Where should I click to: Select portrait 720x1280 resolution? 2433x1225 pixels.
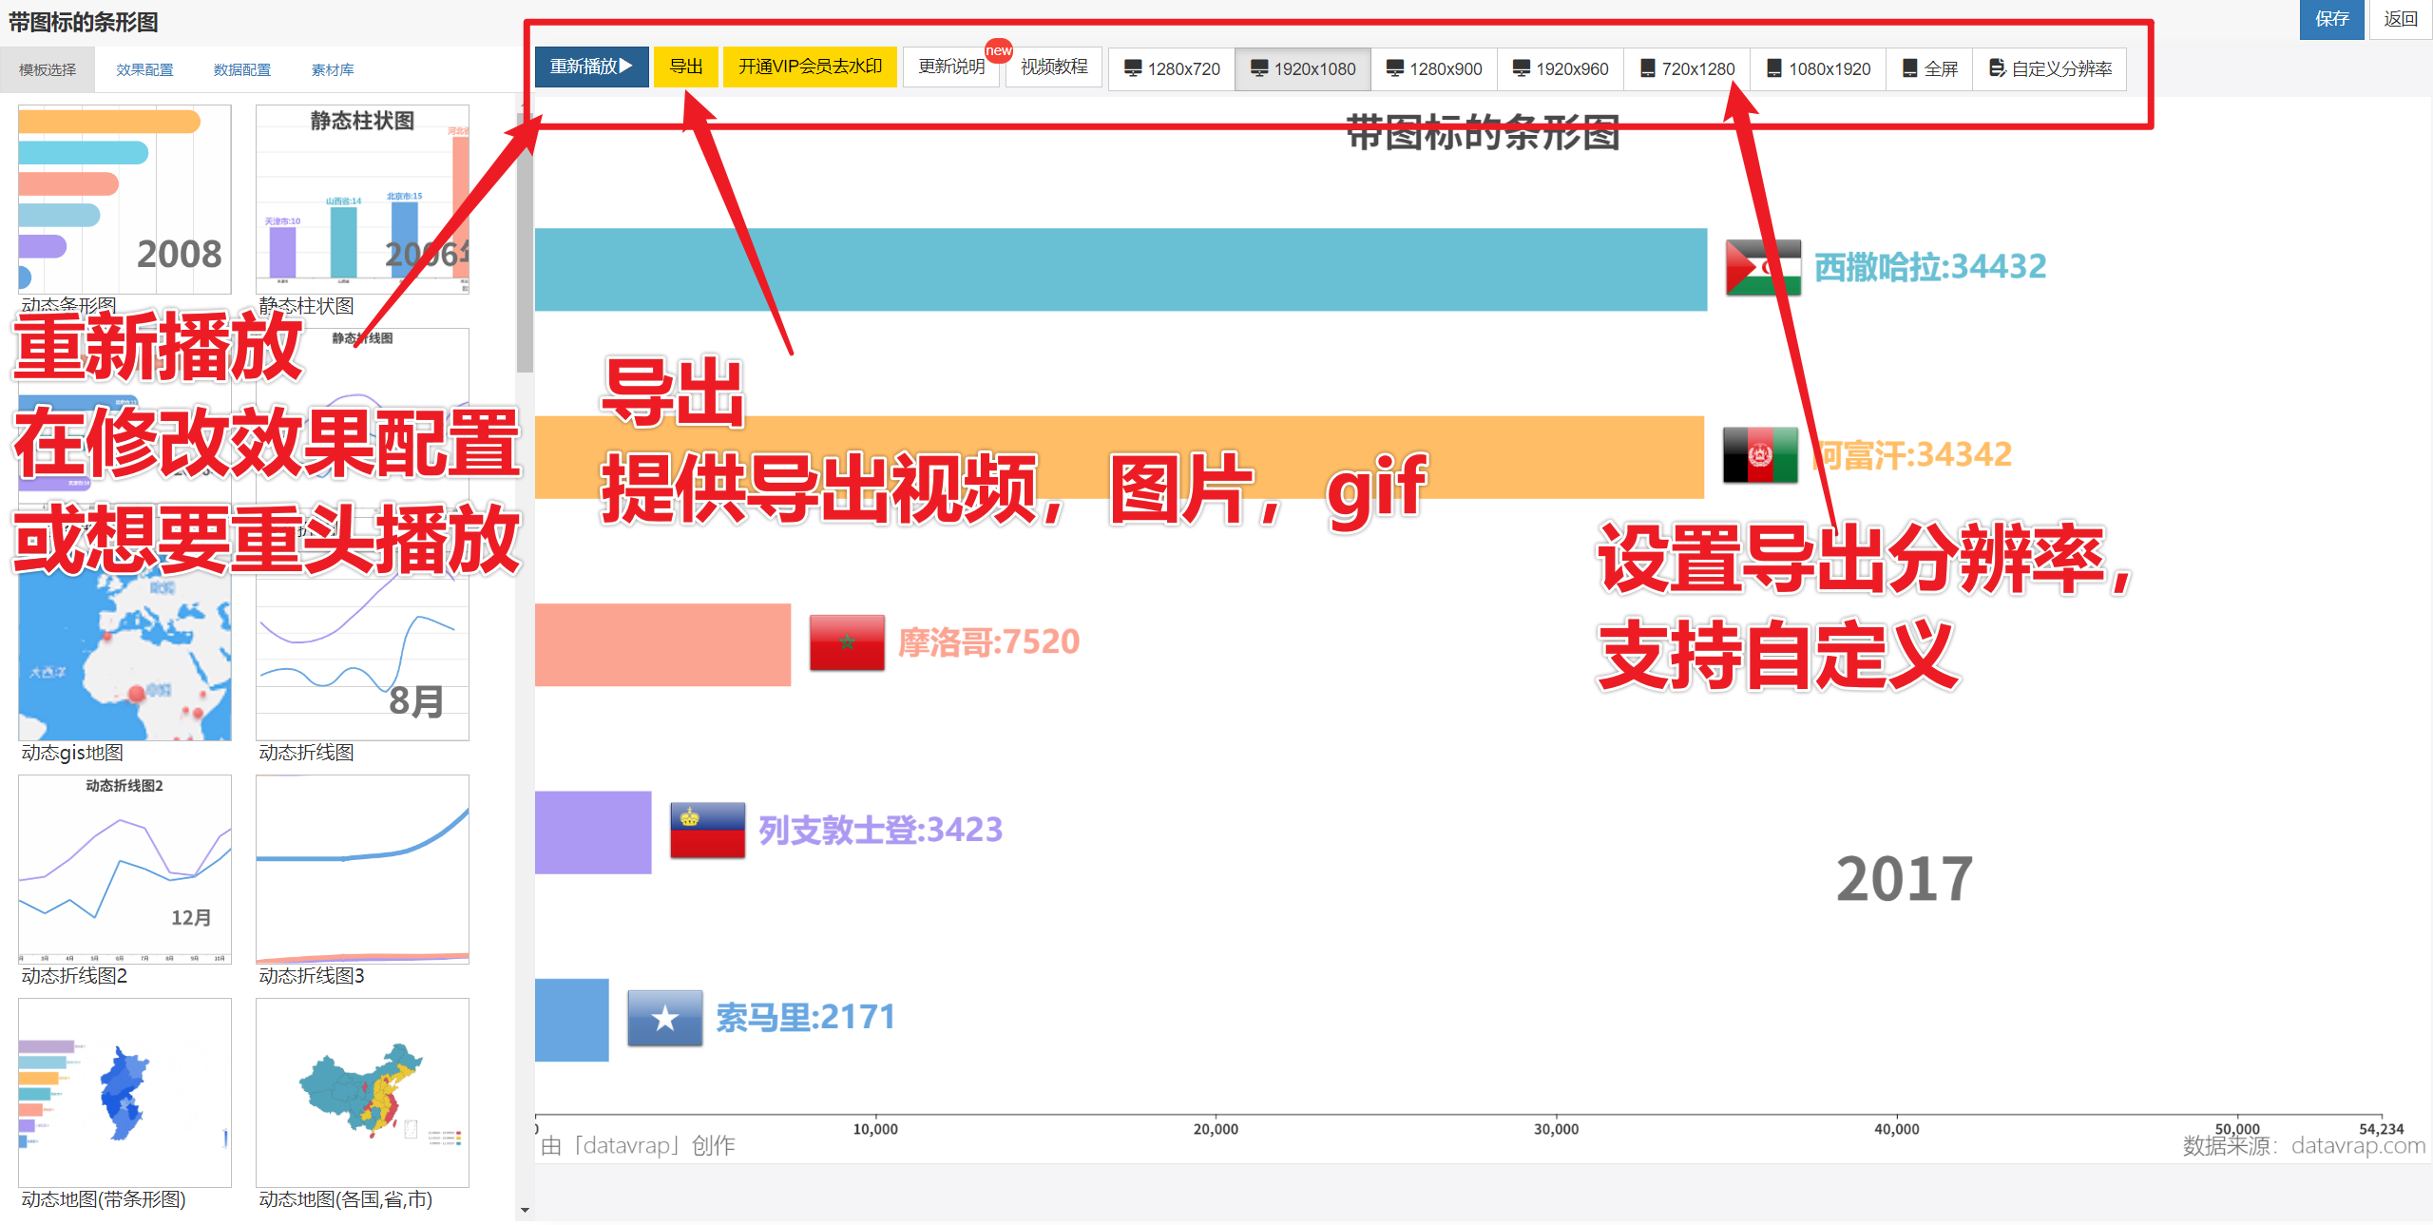pos(1688,68)
